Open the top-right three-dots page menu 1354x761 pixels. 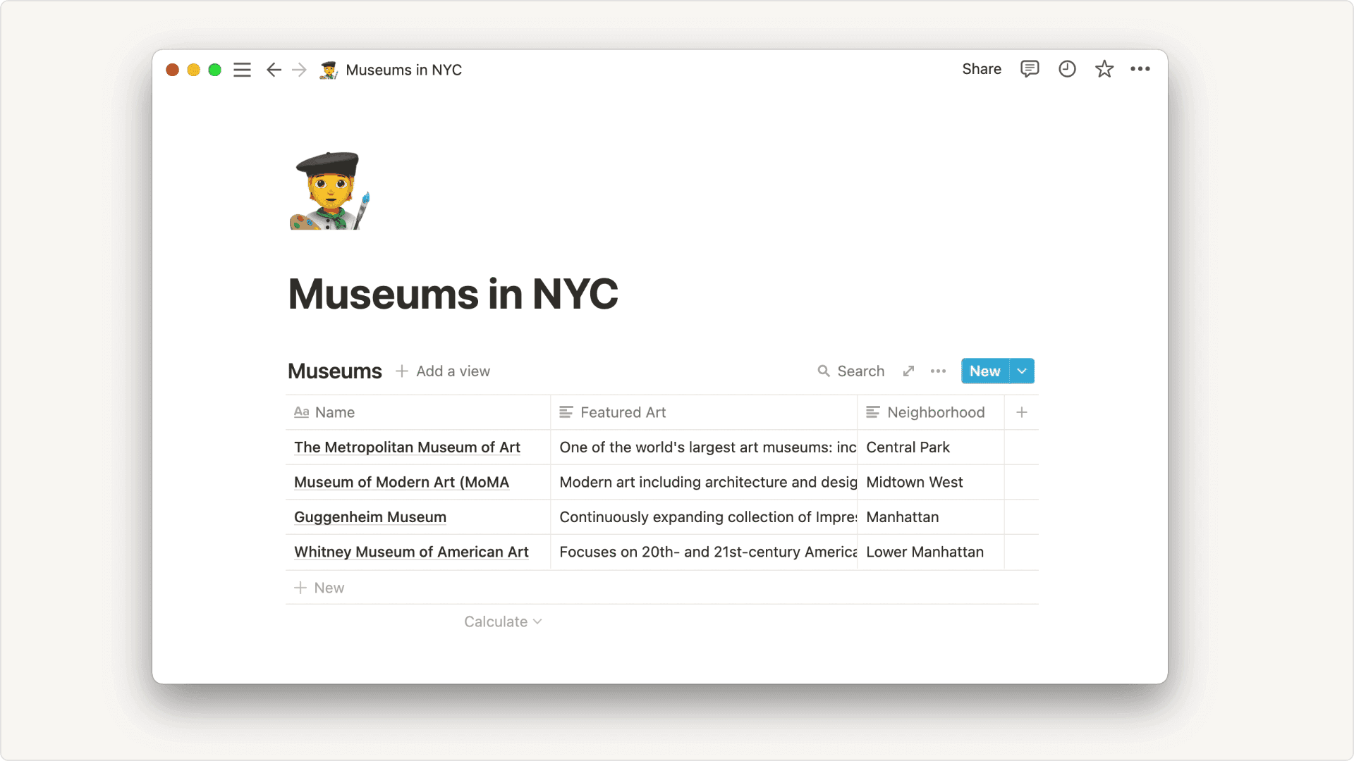click(1140, 69)
